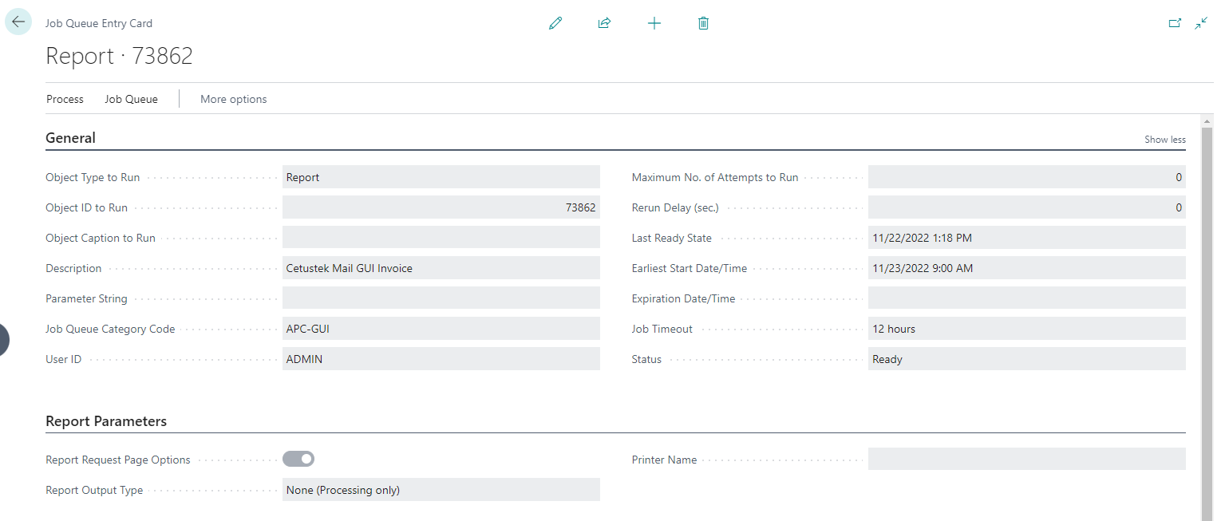Click the User ID field
The height and width of the screenshot is (521, 1229).
(441, 359)
